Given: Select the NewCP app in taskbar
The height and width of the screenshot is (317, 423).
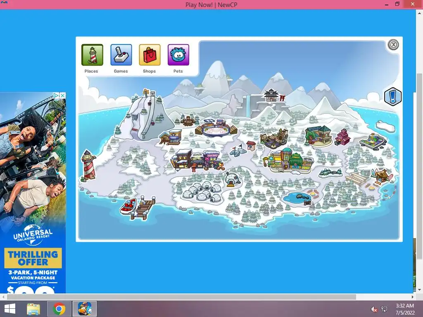Looking at the screenshot, I should (x=85, y=309).
